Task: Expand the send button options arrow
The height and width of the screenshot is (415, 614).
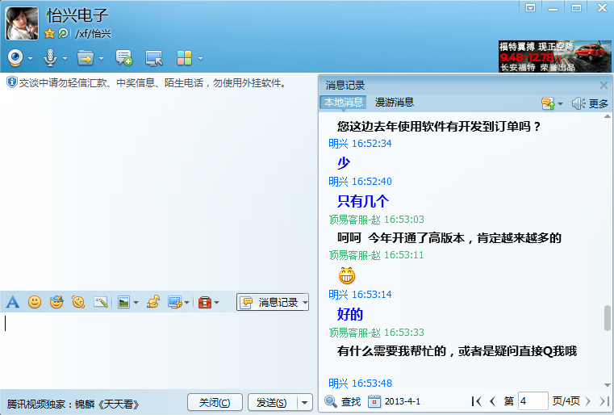Action: pos(304,402)
